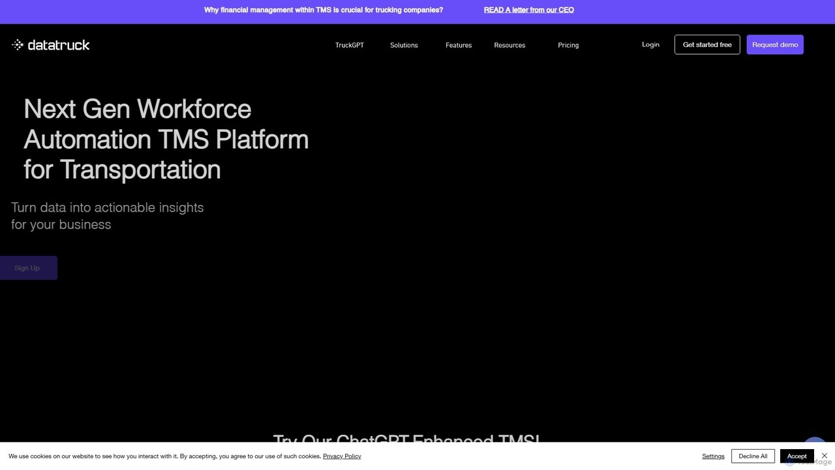The height and width of the screenshot is (470, 835).
Task: Click the Login link
Action: pos(650,44)
